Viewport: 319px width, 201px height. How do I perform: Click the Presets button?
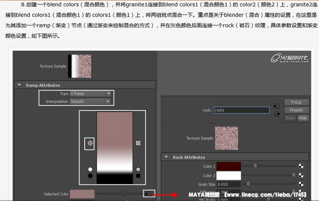296,110
